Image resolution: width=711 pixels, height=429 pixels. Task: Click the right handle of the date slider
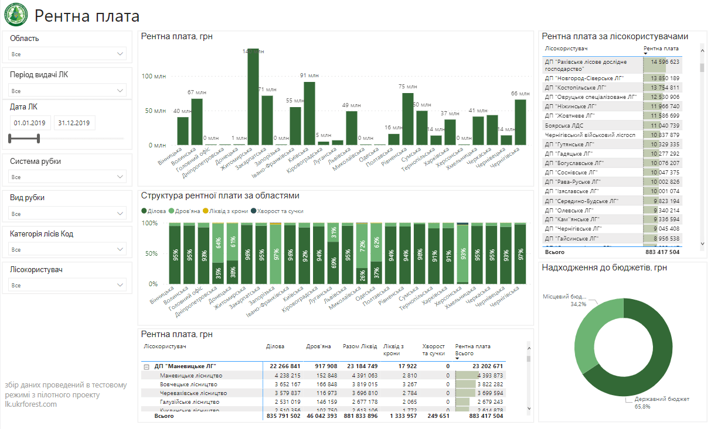[x=39, y=138]
